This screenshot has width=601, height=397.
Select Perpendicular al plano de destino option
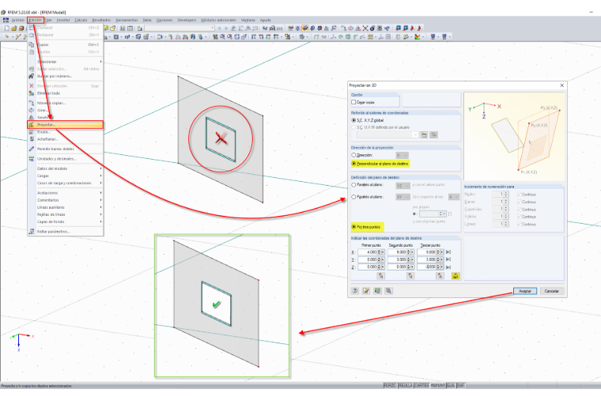(353, 164)
